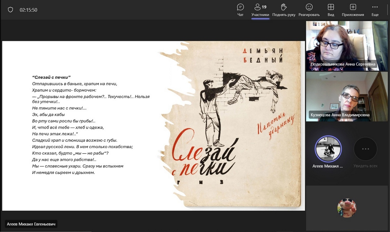
Task: Click the shield security icon
Action: [10, 10]
